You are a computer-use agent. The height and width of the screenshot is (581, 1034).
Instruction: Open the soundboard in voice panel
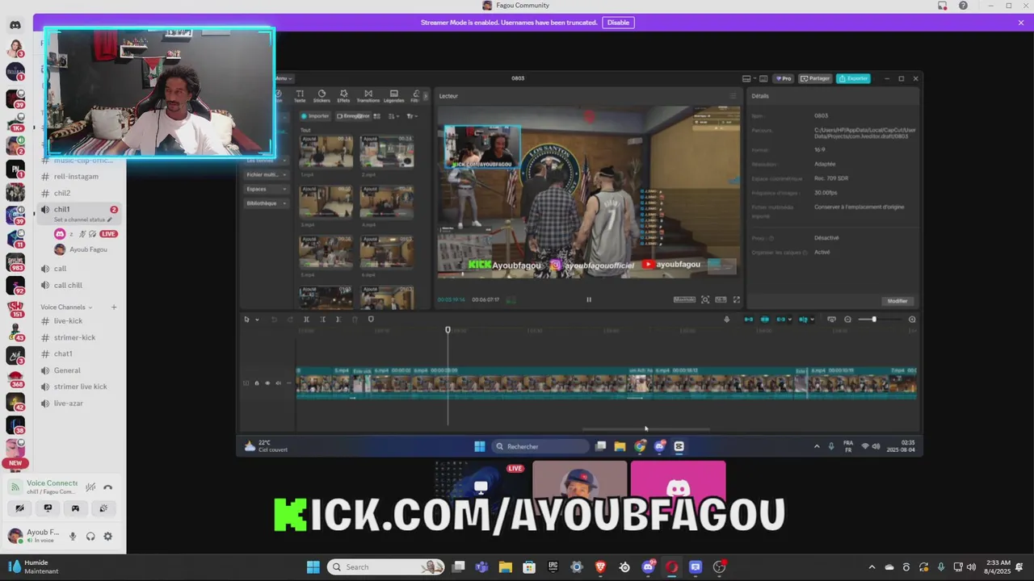[x=103, y=508]
